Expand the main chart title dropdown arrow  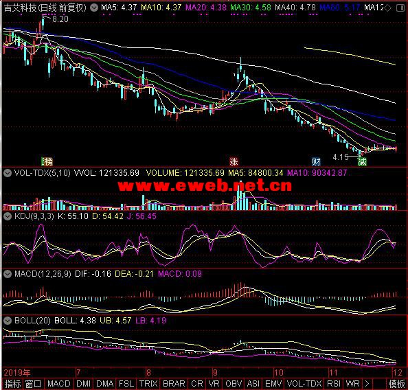coord(94,8)
